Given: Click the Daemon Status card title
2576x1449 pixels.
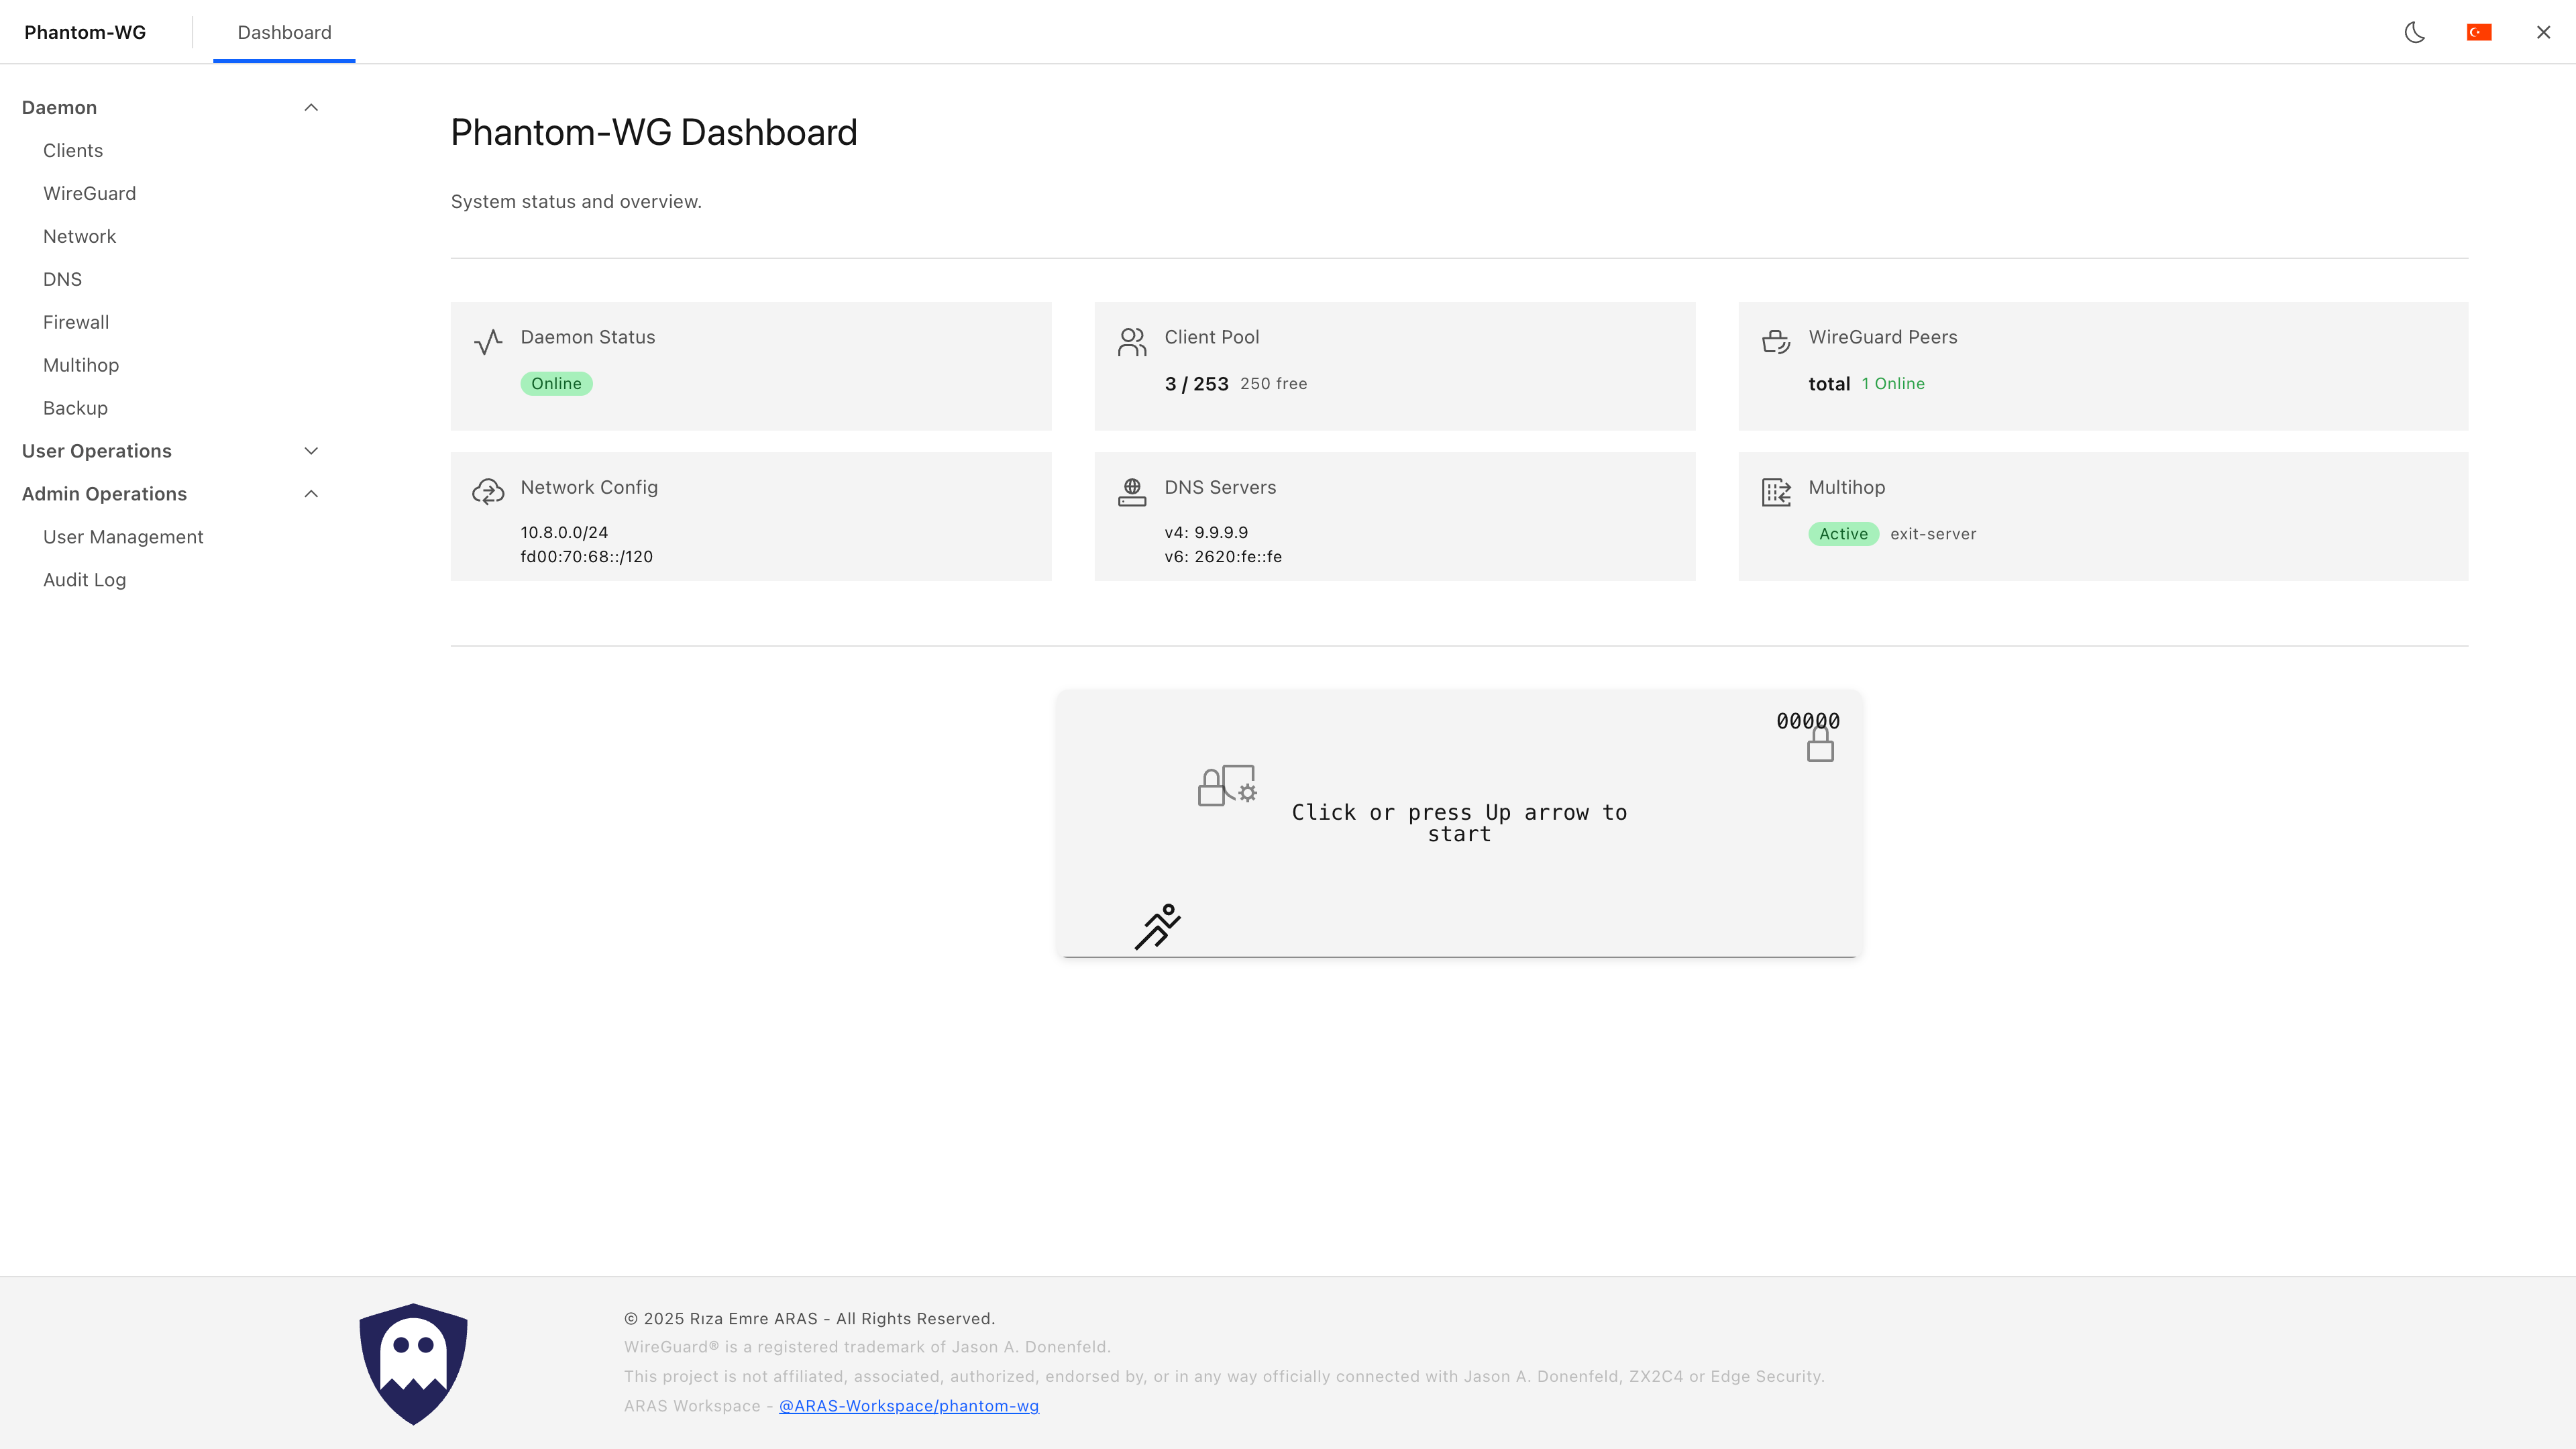Looking at the screenshot, I should (588, 337).
